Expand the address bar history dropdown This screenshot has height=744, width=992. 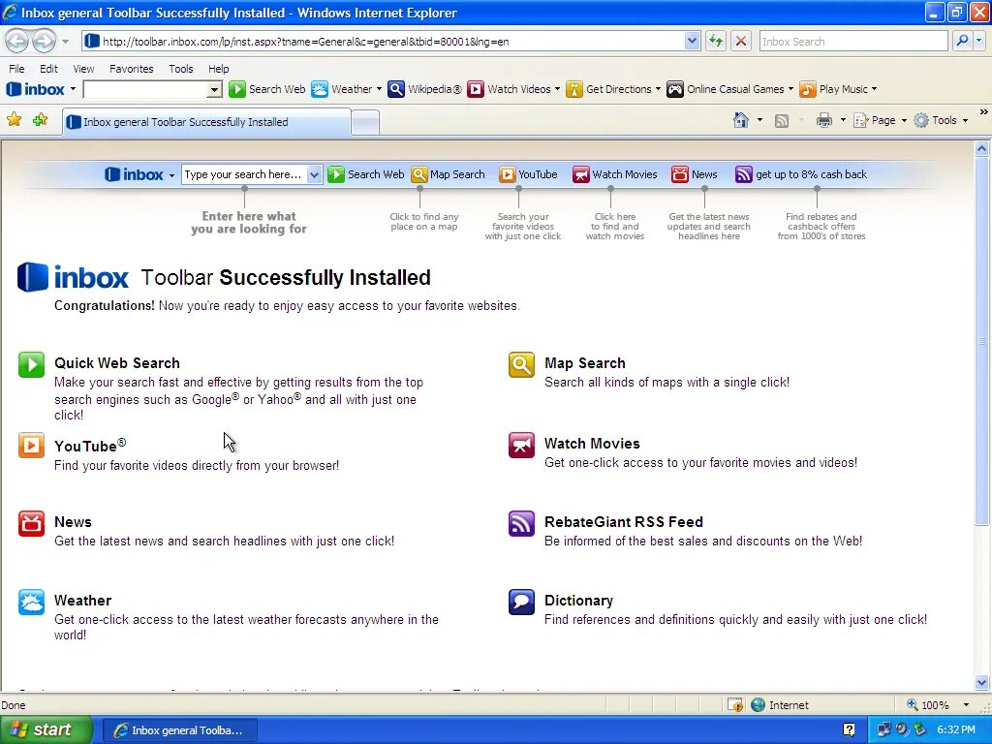coord(692,41)
